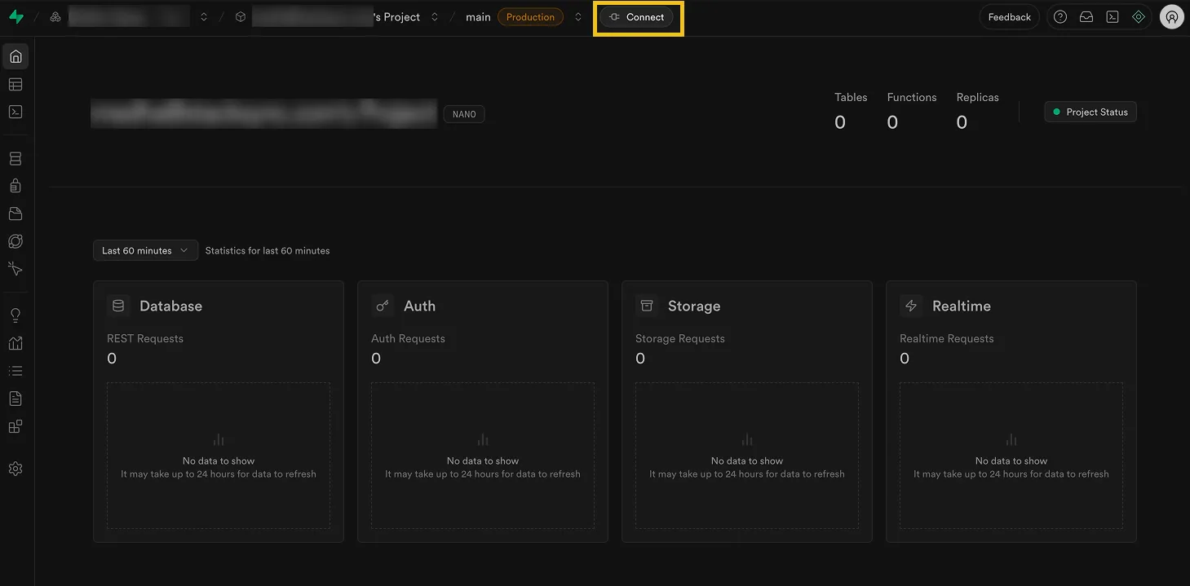Viewport: 1190px width, 586px height.
Task: Click the Tables count label
Action: (851, 97)
